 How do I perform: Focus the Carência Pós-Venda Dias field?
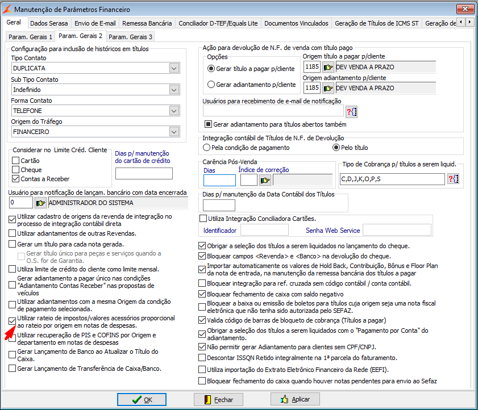pyautogui.click(x=219, y=181)
